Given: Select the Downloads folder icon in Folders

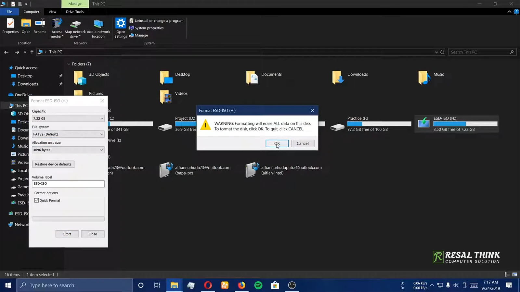Looking at the screenshot, I should [338, 78].
